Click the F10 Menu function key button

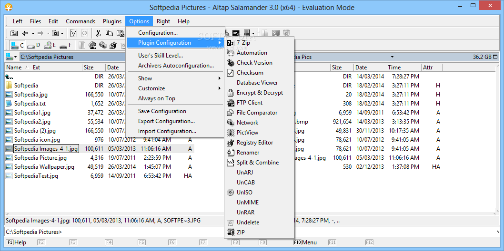[x=305, y=242]
